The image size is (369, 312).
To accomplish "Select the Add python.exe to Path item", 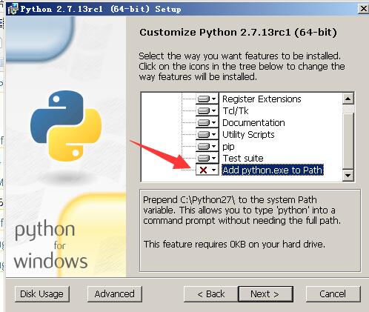I will [x=273, y=170].
